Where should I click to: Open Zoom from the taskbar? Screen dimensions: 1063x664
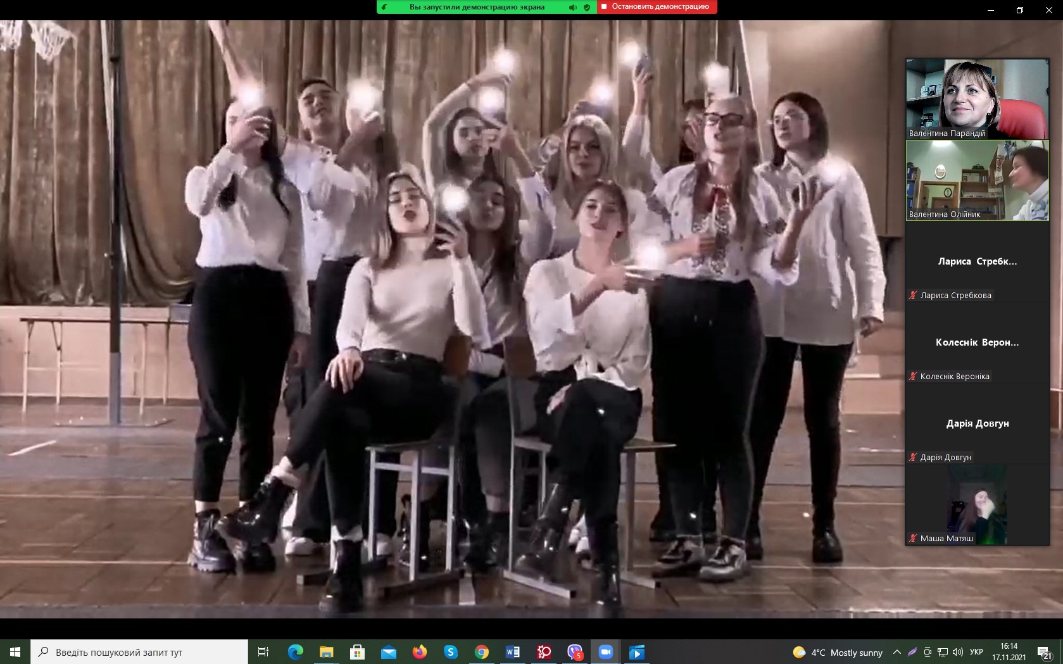coord(606,652)
